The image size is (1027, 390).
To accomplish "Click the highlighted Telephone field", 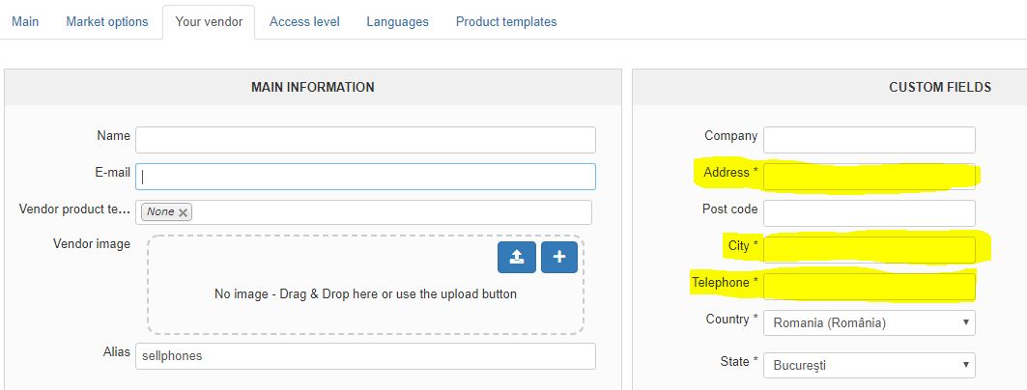I will (869, 287).
